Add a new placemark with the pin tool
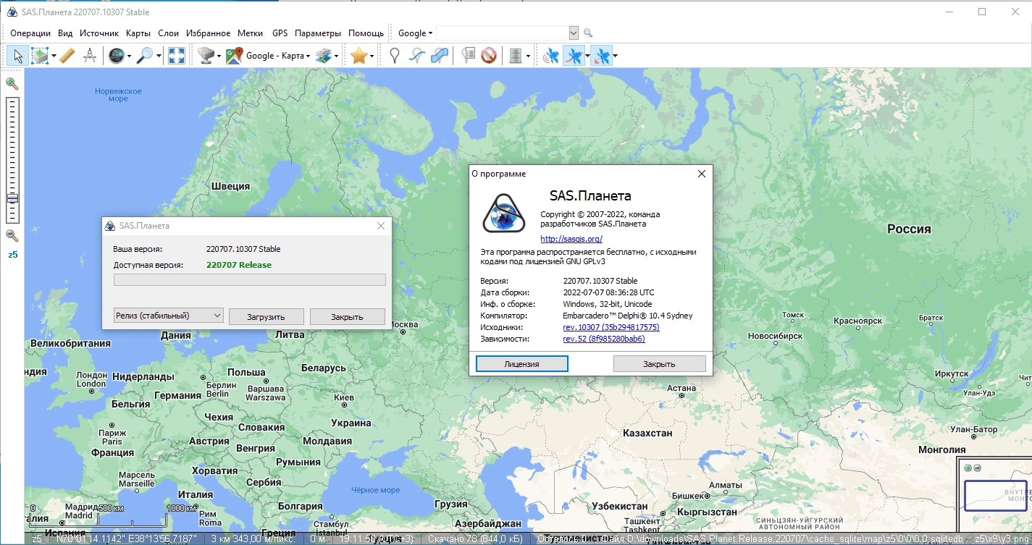 click(x=394, y=56)
